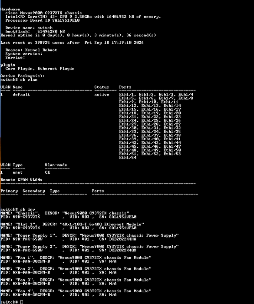Click the cursor at the final switch# prompt
The width and height of the screenshot is (254, 304).
point(22,302)
